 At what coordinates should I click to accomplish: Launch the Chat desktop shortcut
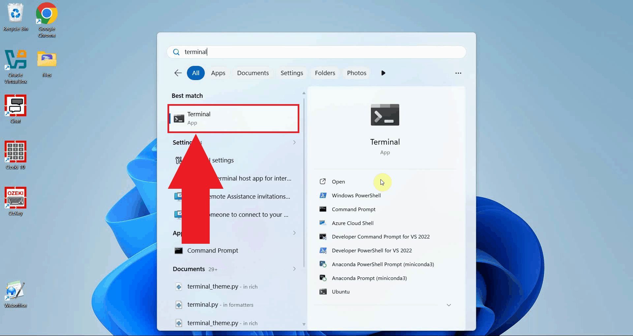point(15,109)
